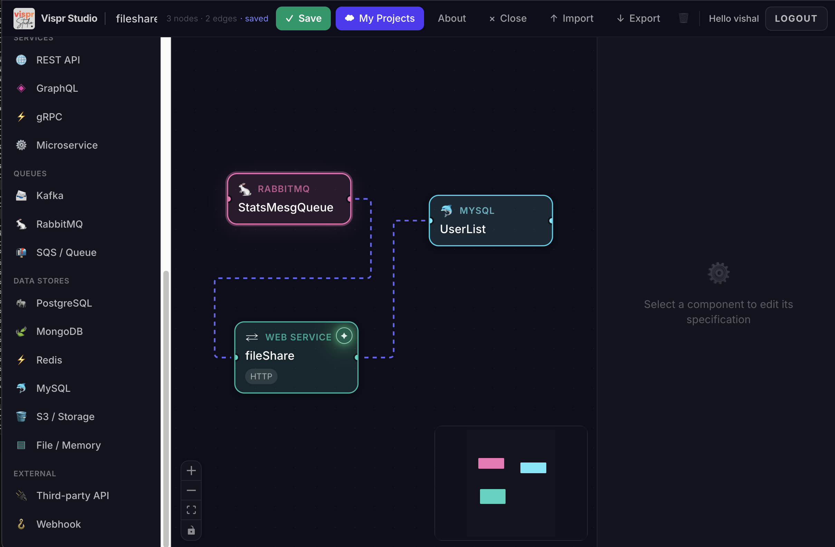Select the fileShare web service node

(296, 357)
